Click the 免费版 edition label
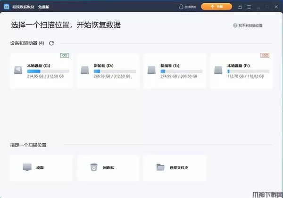The height and width of the screenshot is (198, 283). pos(44,7)
